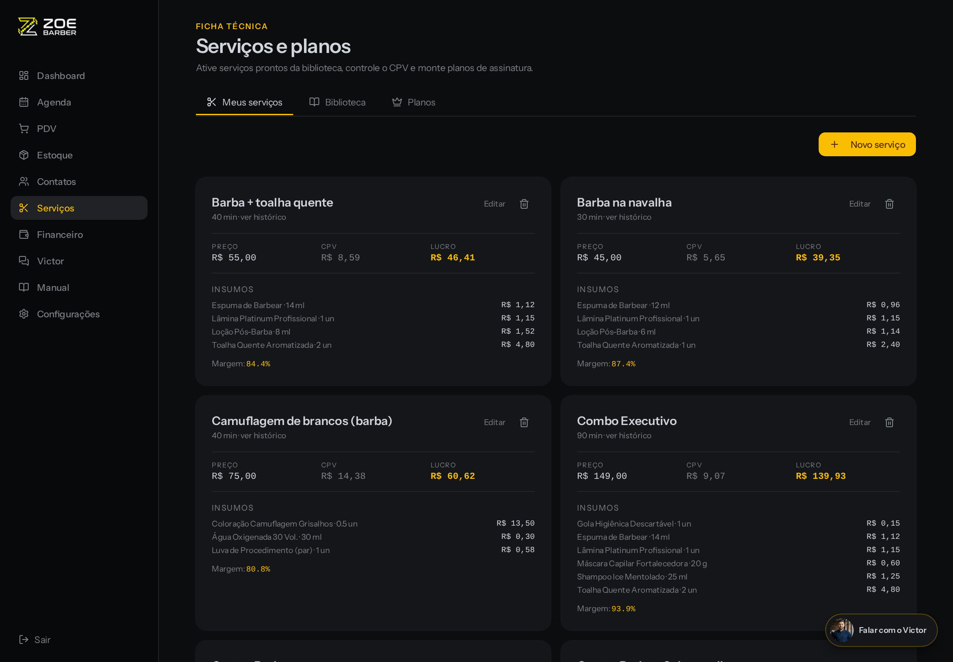Click the Zoe Barber logo
The image size is (953, 662).
click(x=47, y=26)
